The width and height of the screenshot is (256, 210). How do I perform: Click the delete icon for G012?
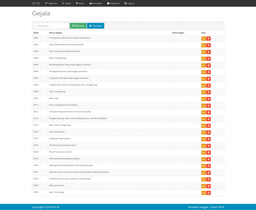tap(209, 112)
